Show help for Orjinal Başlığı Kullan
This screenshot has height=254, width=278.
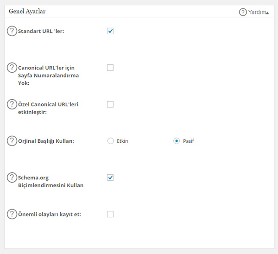tap(12, 141)
